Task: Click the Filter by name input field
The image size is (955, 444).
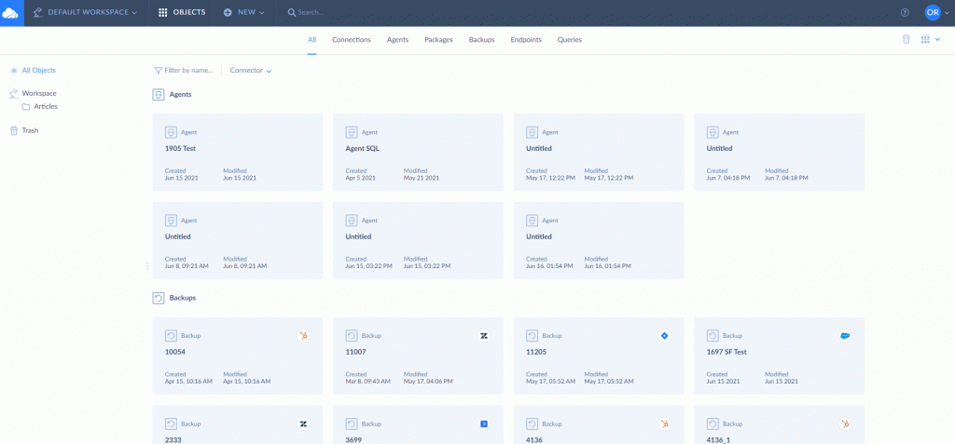Action: coord(187,71)
